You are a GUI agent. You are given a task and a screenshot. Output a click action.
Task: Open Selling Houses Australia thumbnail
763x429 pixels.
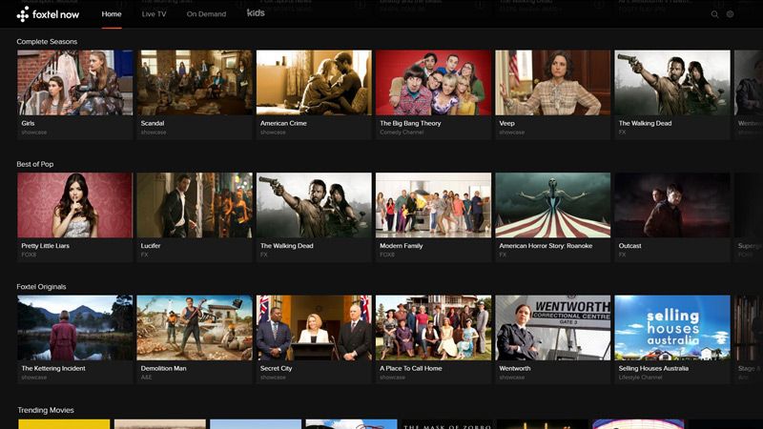[x=672, y=328]
